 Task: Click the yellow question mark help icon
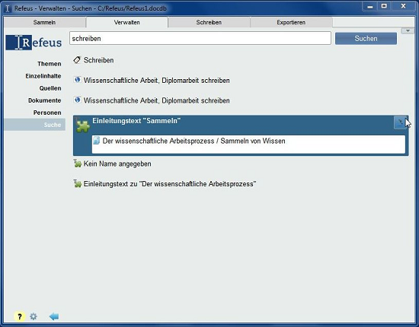(19, 316)
